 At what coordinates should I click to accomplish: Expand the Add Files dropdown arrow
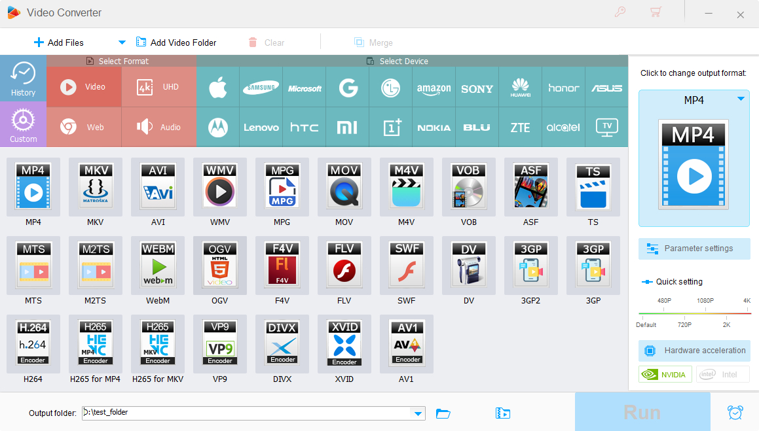click(122, 42)
